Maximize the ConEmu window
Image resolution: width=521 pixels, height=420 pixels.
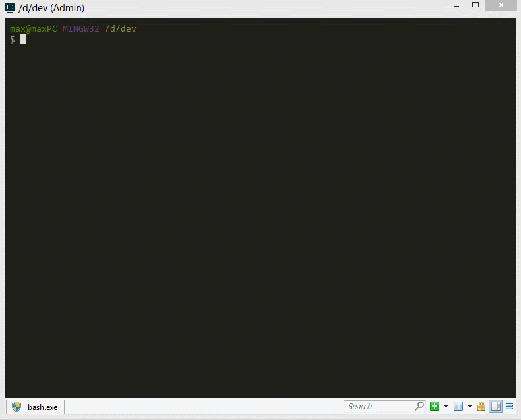click(475, 5)
